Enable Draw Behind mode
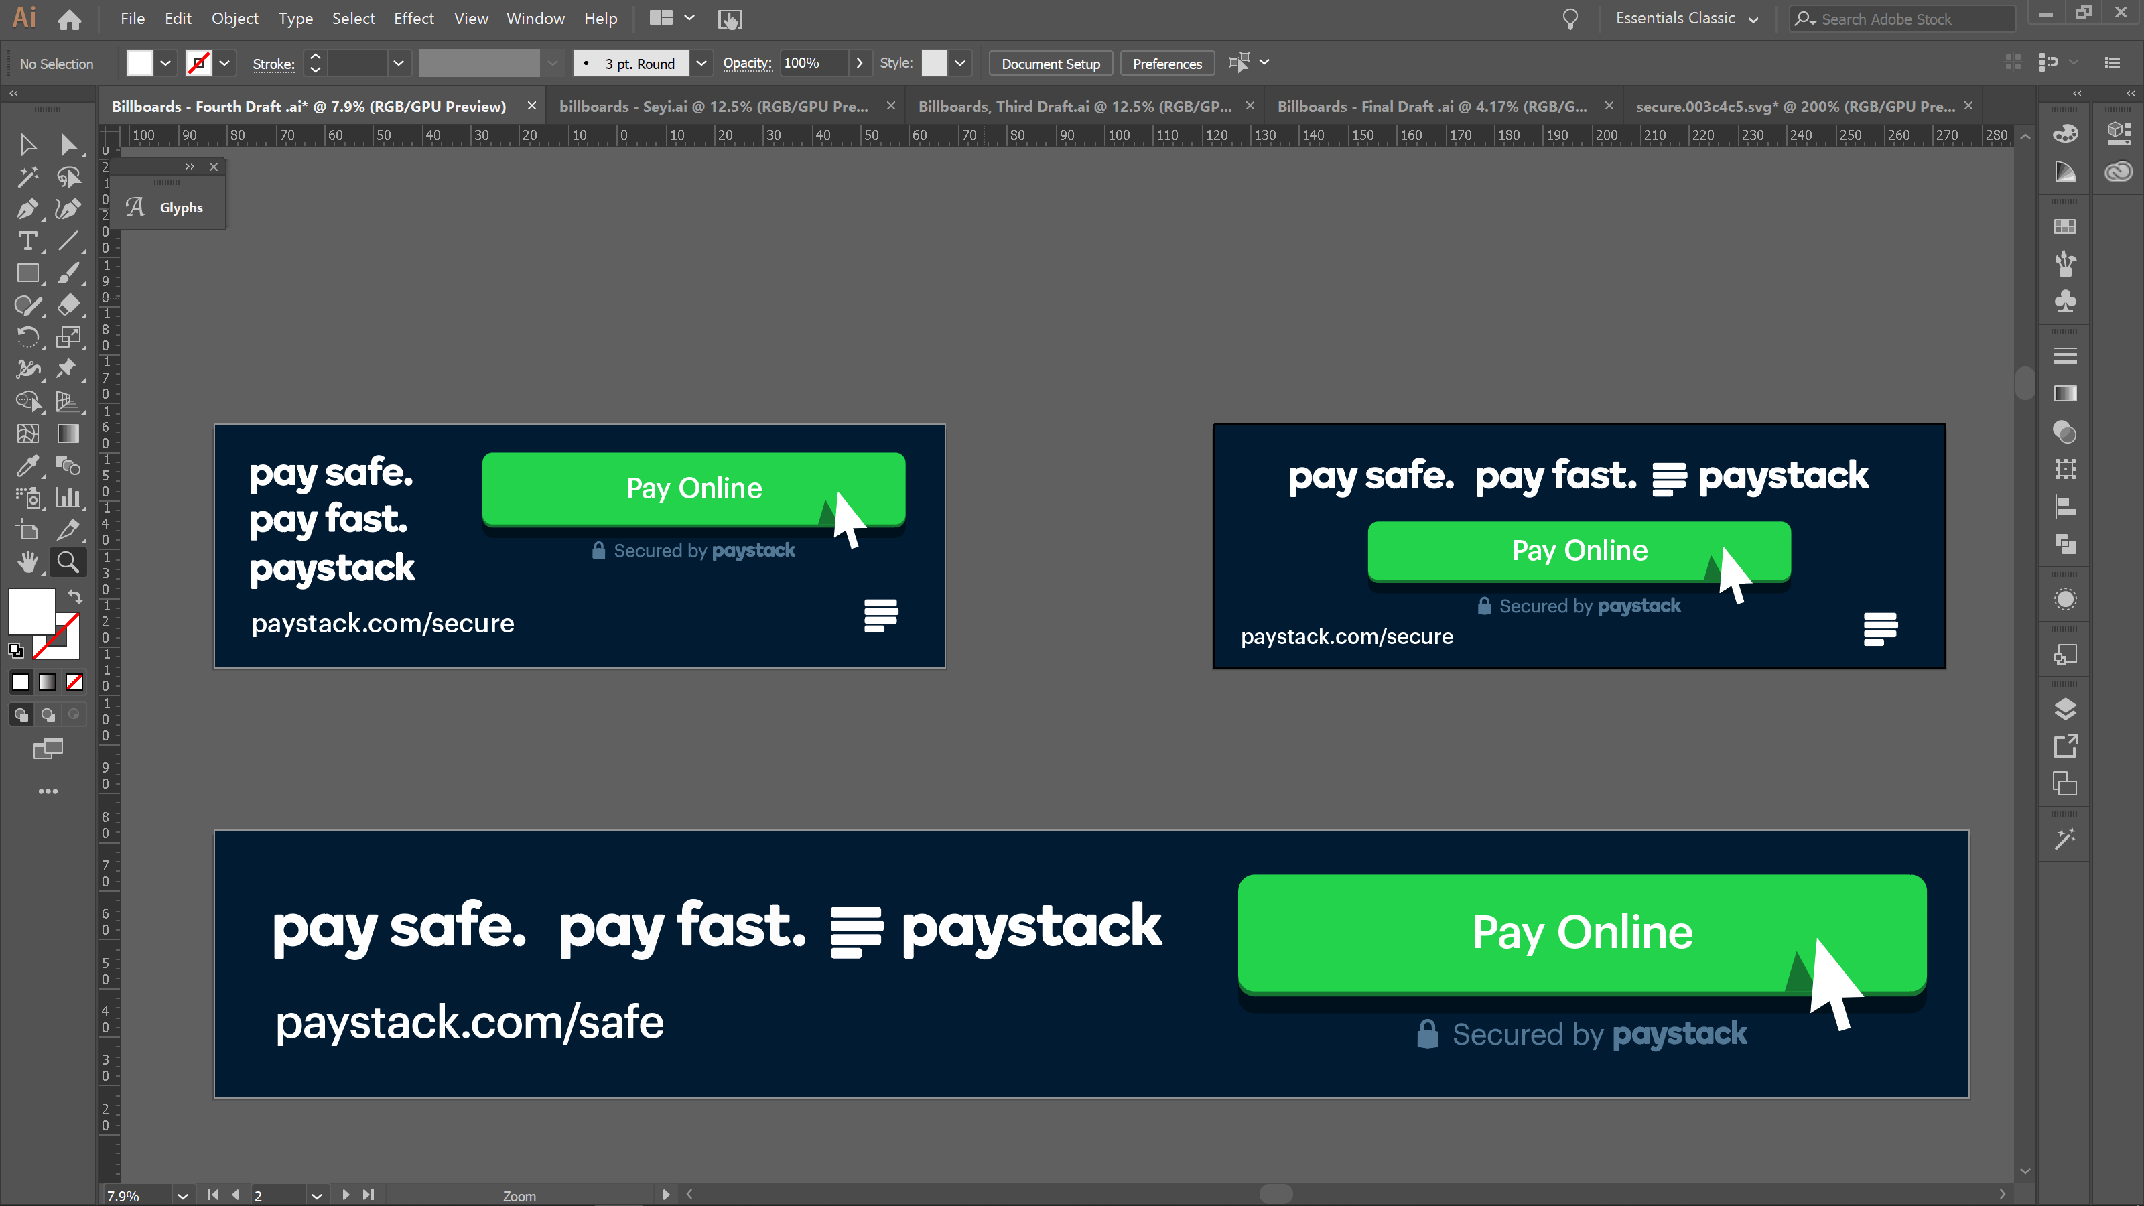This screenshot has width=2144, height=1206. 48,714
